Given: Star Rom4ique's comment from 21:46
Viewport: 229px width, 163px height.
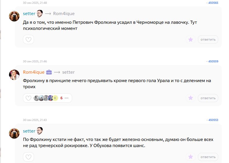Looking at the screenshot, I should pos(191,98).
